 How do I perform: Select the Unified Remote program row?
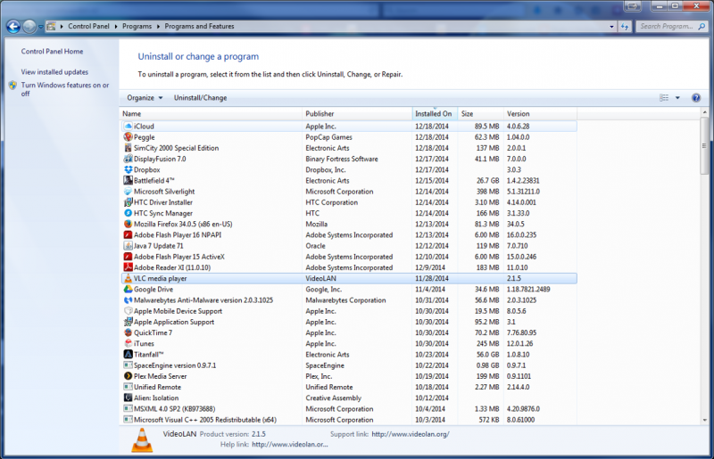[349, 387]
